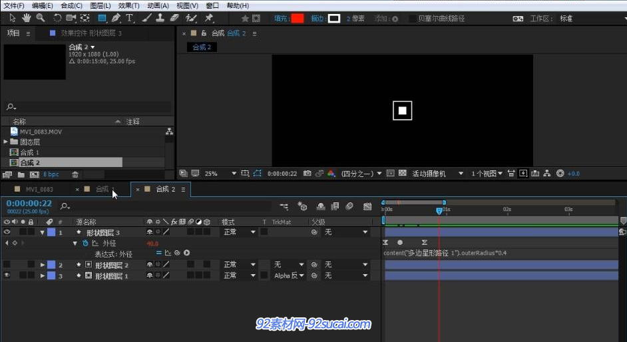The width and height of the screenshot is (627, 342).
Task: Click the red fill color swatch
Action: [297, 19]
